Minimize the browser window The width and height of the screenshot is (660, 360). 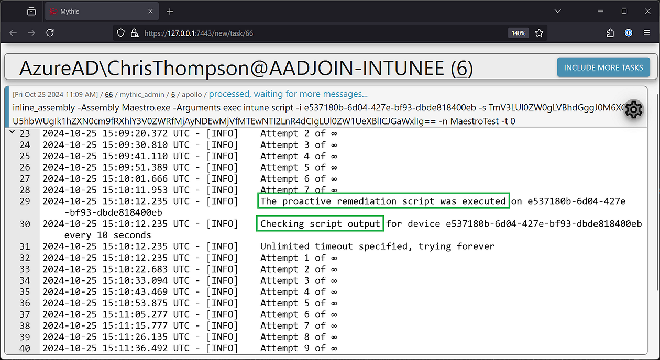tap(600, 11)
